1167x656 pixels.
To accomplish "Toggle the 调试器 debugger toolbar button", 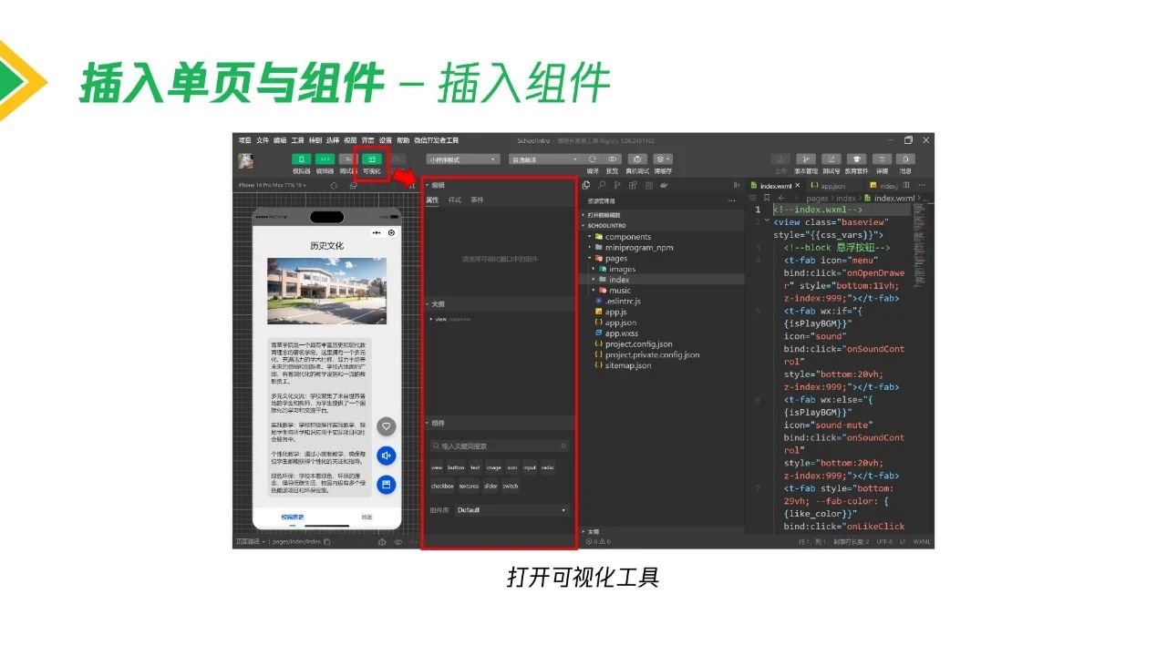I will pyautogui.click(x=347, y=159).
